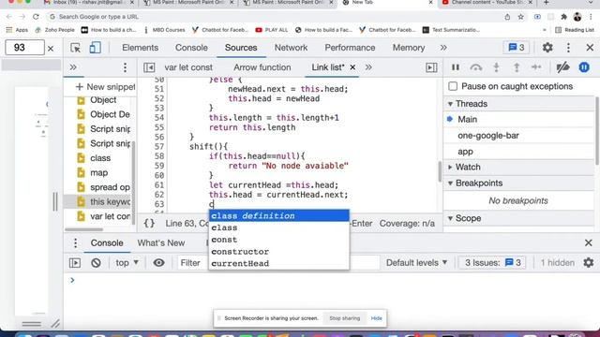Activate the inspect element picker icon
The height and width of the screenshot is (337, 600).
coord(75,48)
